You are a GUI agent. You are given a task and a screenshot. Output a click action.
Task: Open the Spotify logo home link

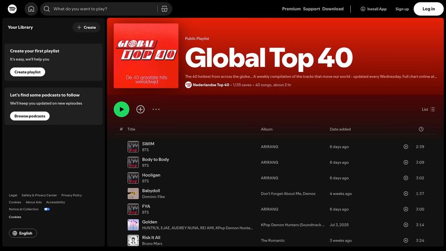[12, 9]
